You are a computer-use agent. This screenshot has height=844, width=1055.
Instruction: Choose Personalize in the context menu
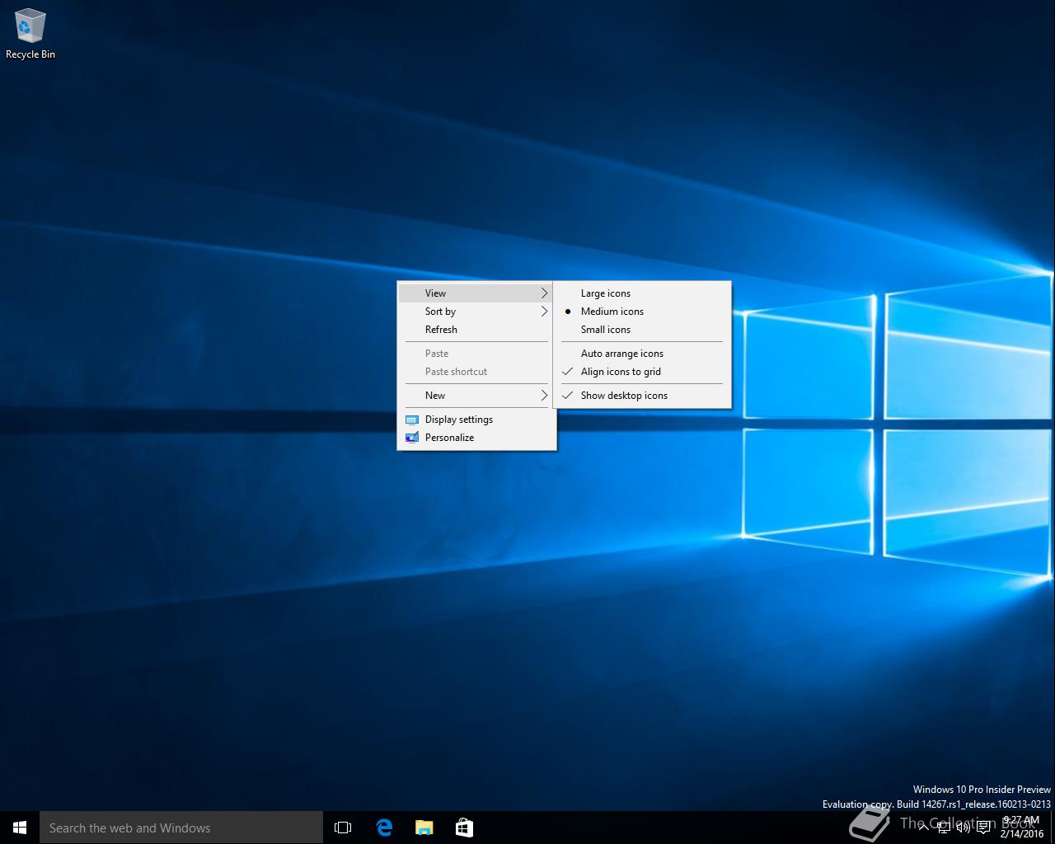(x=449, y=438)
